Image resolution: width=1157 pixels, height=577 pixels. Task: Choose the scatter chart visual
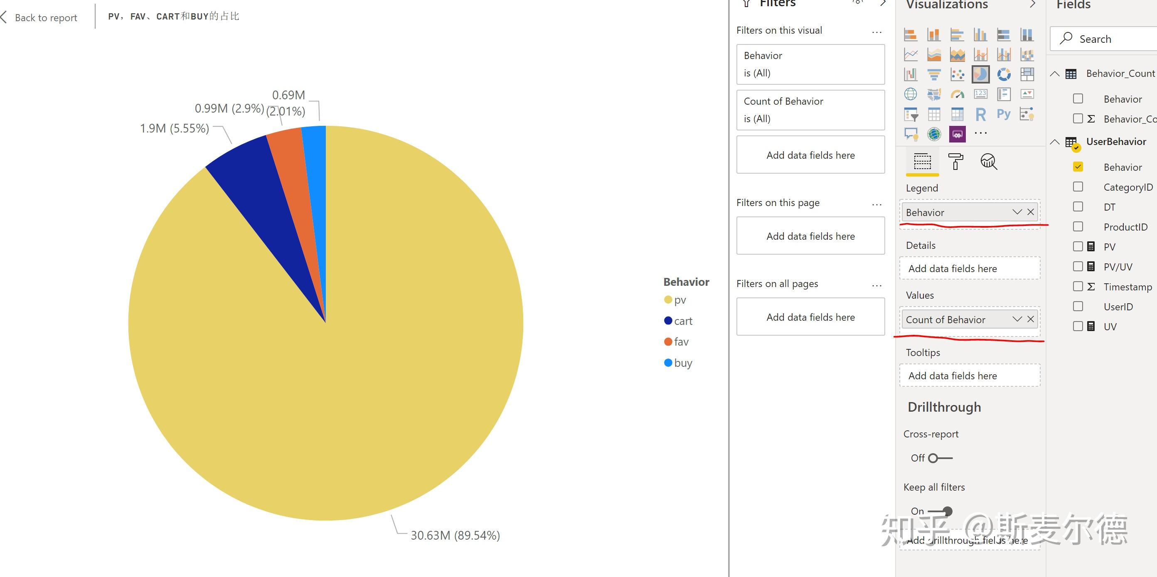[x=957, y=74]
